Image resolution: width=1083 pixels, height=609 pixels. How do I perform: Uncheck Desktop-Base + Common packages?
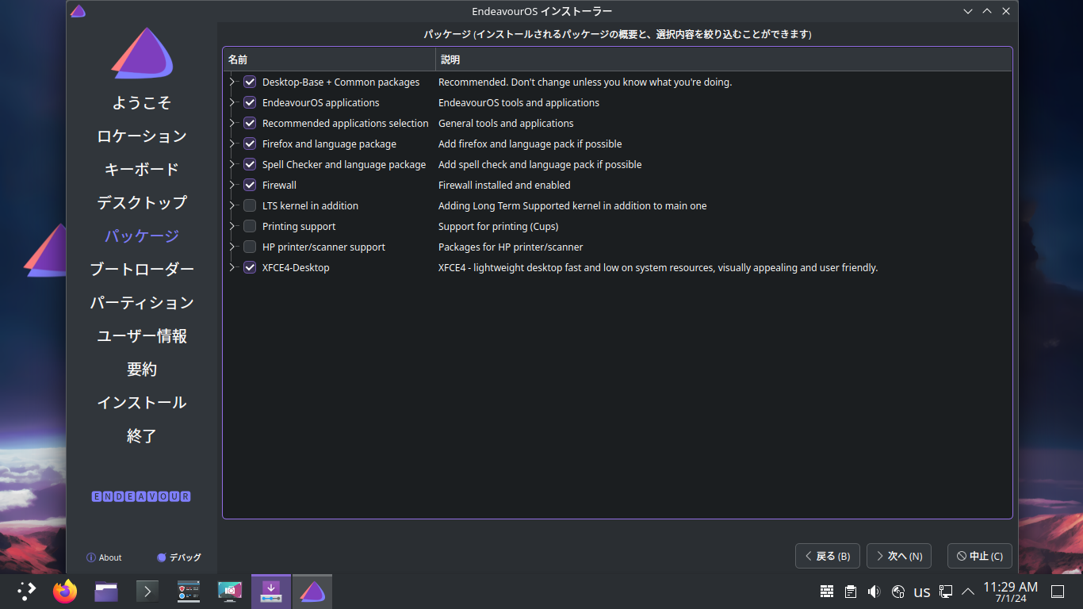click(250, 82)
